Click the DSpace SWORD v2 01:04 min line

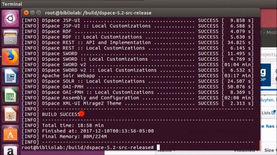tap(138, 65)
